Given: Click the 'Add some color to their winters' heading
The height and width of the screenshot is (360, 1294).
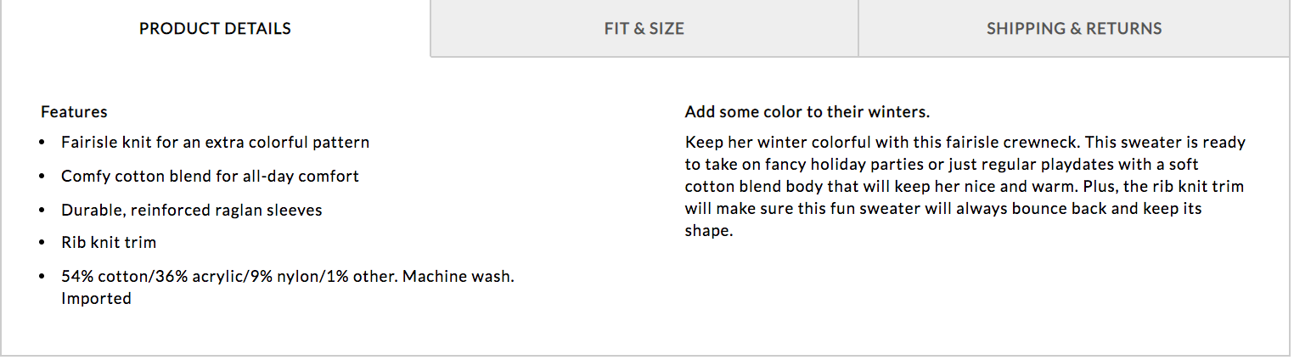Looking at the screenshot, I should (807, 112).
